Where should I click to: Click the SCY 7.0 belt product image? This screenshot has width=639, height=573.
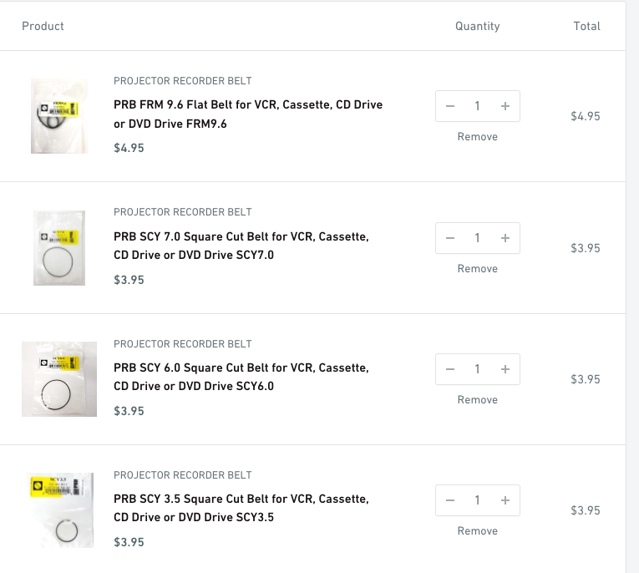59,248
